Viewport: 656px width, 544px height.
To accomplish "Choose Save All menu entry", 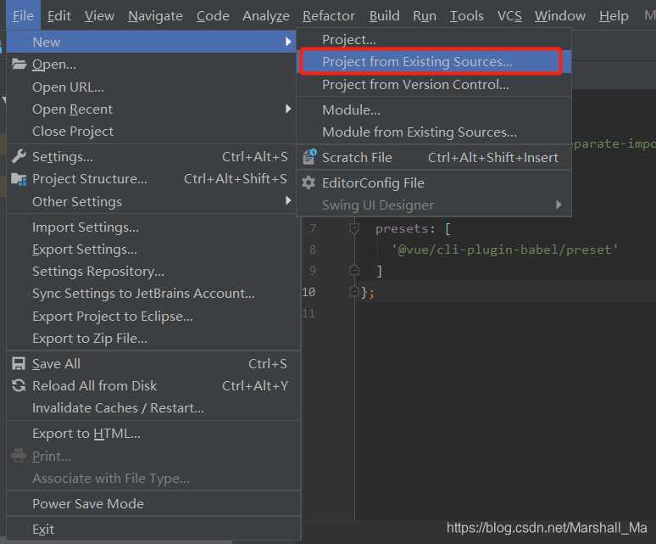I will point(153,363).
